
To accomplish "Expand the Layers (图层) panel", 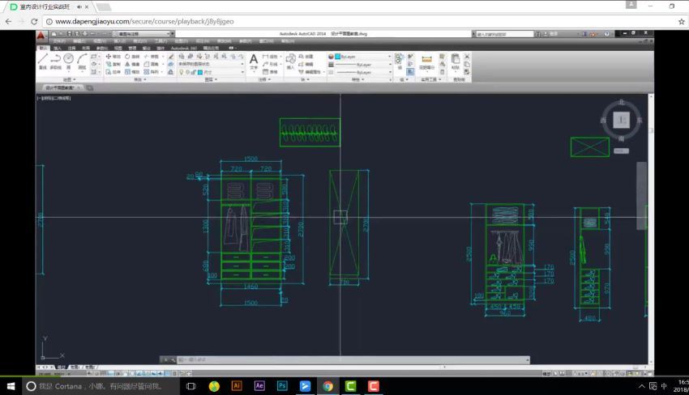I will click(x=211, y=79).
